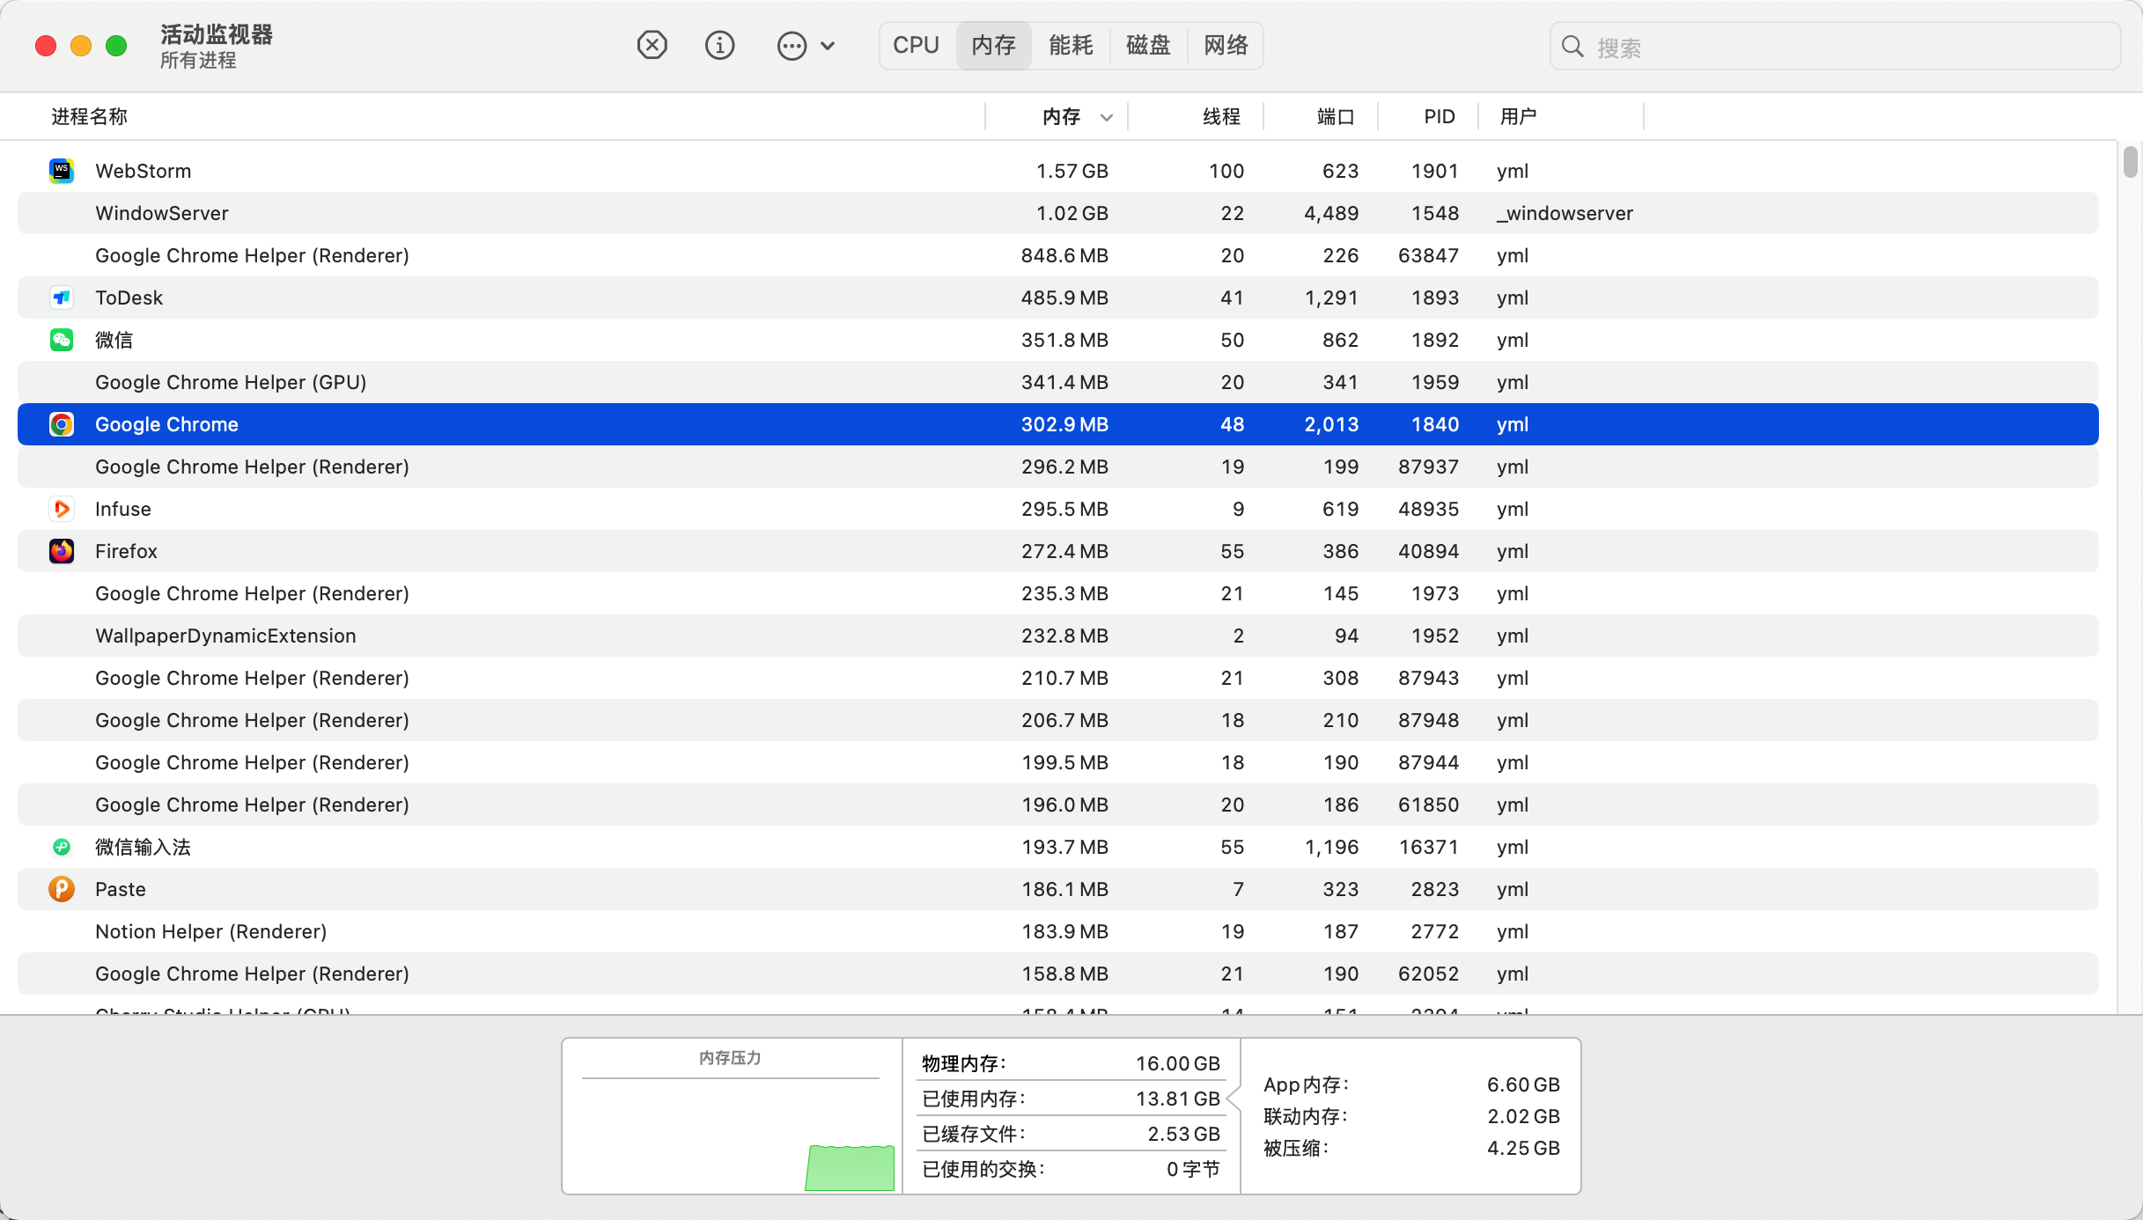Click the ToDesk app icon

click(62, 298)
